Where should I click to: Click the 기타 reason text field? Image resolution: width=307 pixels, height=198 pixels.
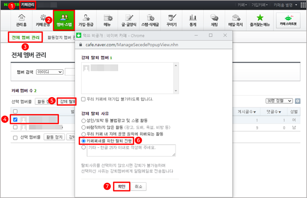point(131,151)
